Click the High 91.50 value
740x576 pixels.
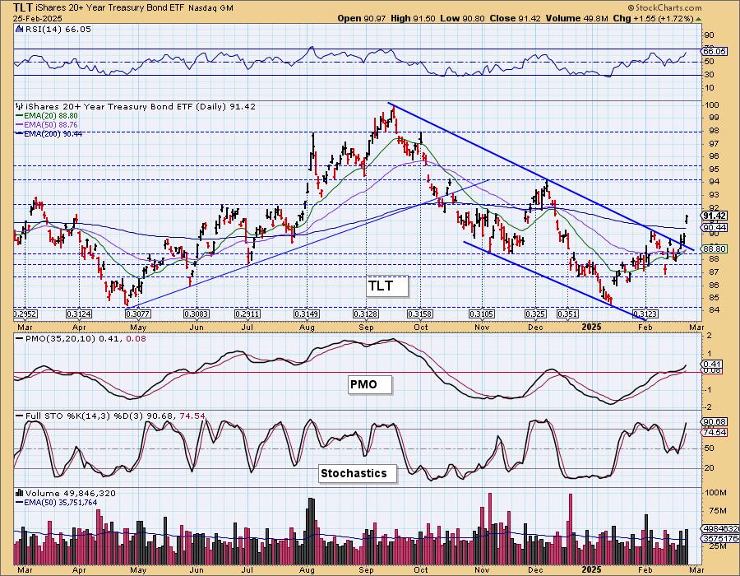414,18
